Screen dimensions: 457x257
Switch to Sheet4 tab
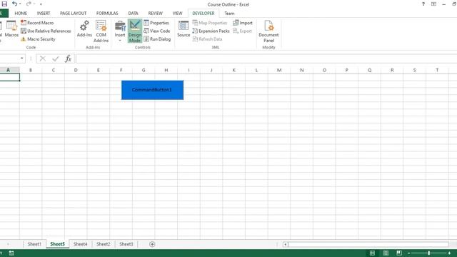pos(81,244)
